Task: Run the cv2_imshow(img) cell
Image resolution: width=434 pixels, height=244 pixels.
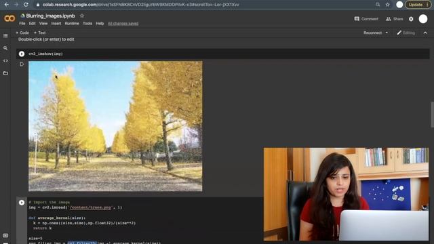Action: (x=22, y=54)
